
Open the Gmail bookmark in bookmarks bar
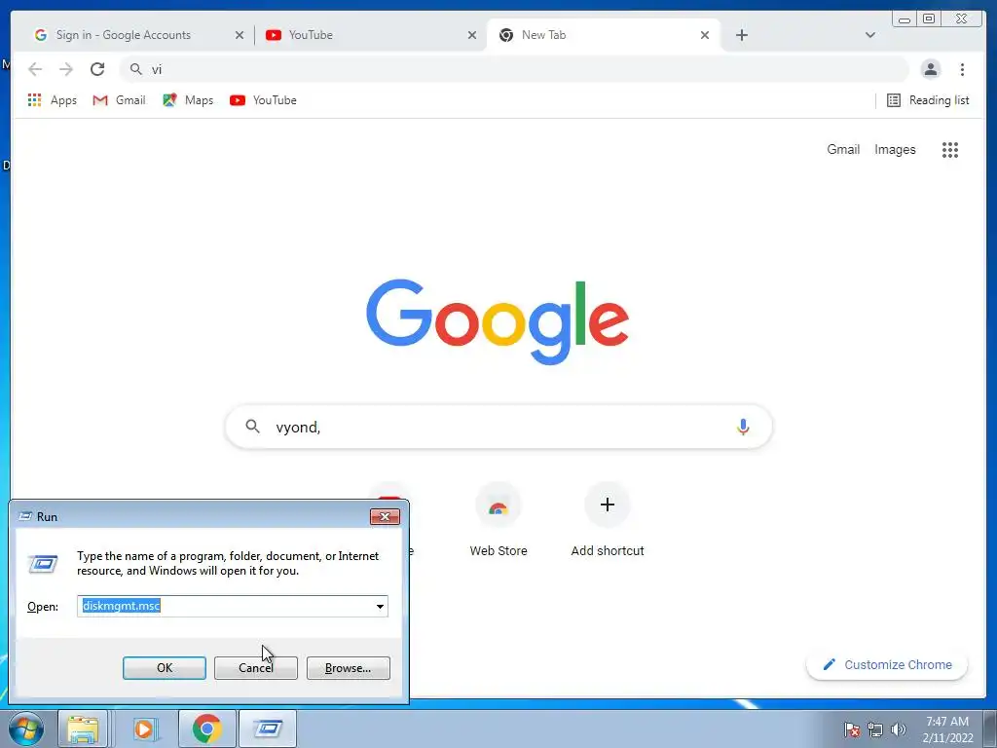click(119, 100)
